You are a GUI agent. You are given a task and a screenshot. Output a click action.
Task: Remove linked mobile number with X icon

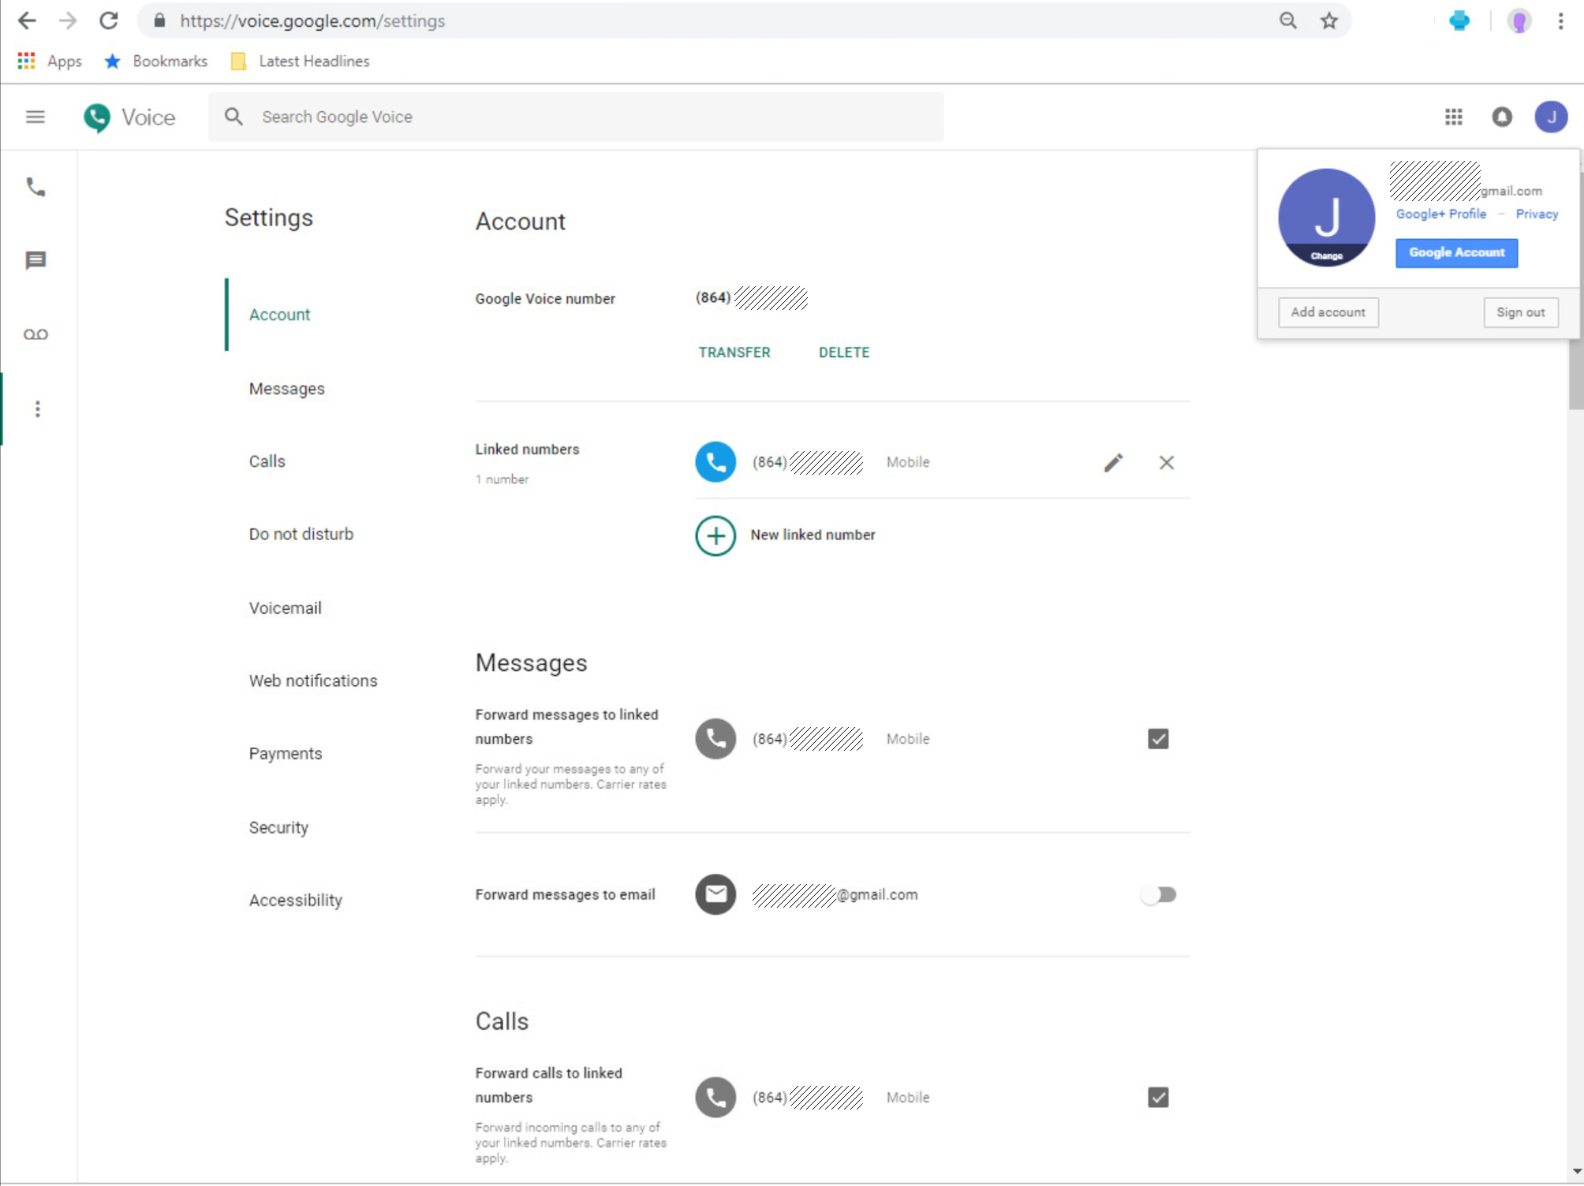coord(1166,463)
